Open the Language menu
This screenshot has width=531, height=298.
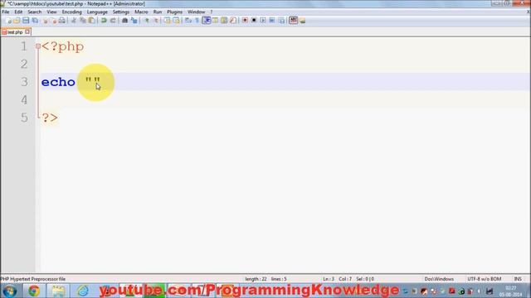tap(97, 12)
